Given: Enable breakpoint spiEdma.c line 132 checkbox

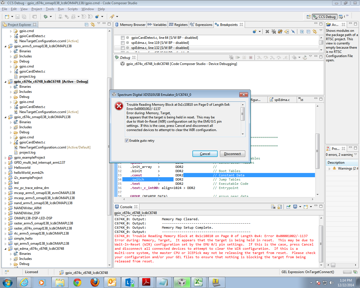Looking at the screenshot, I should 123,48.
